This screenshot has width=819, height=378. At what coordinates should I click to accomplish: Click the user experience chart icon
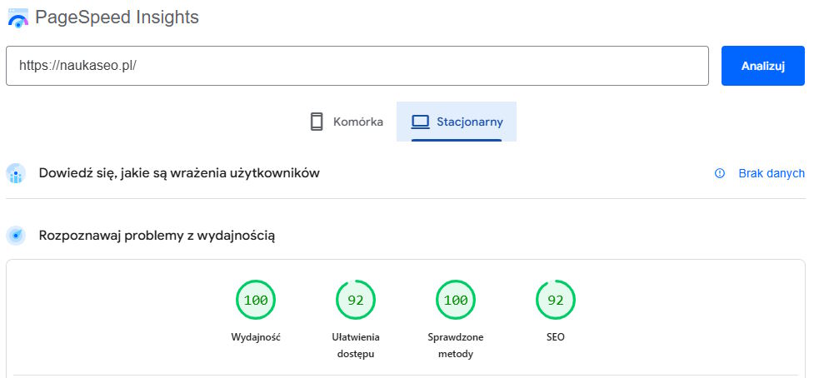pos(16,173)
